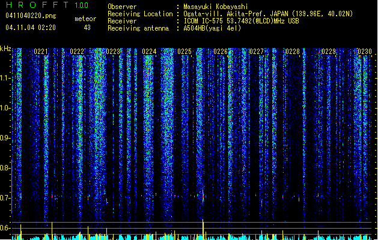Click the meteor label

85,19
